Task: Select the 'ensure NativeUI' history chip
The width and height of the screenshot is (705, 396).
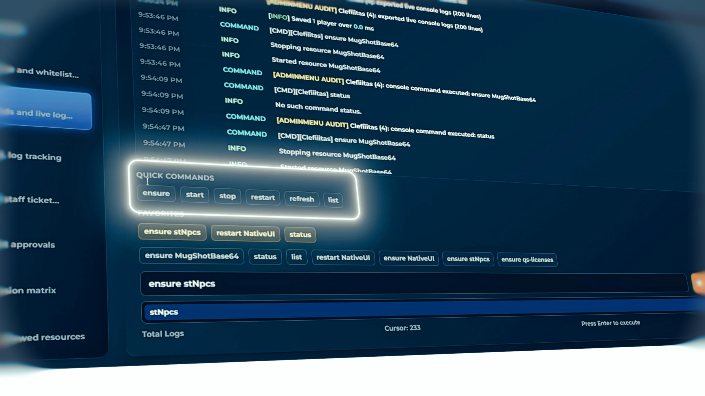Action: pos(409,258)
